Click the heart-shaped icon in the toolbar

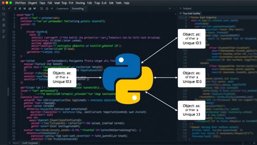click(x=34, y=8)
